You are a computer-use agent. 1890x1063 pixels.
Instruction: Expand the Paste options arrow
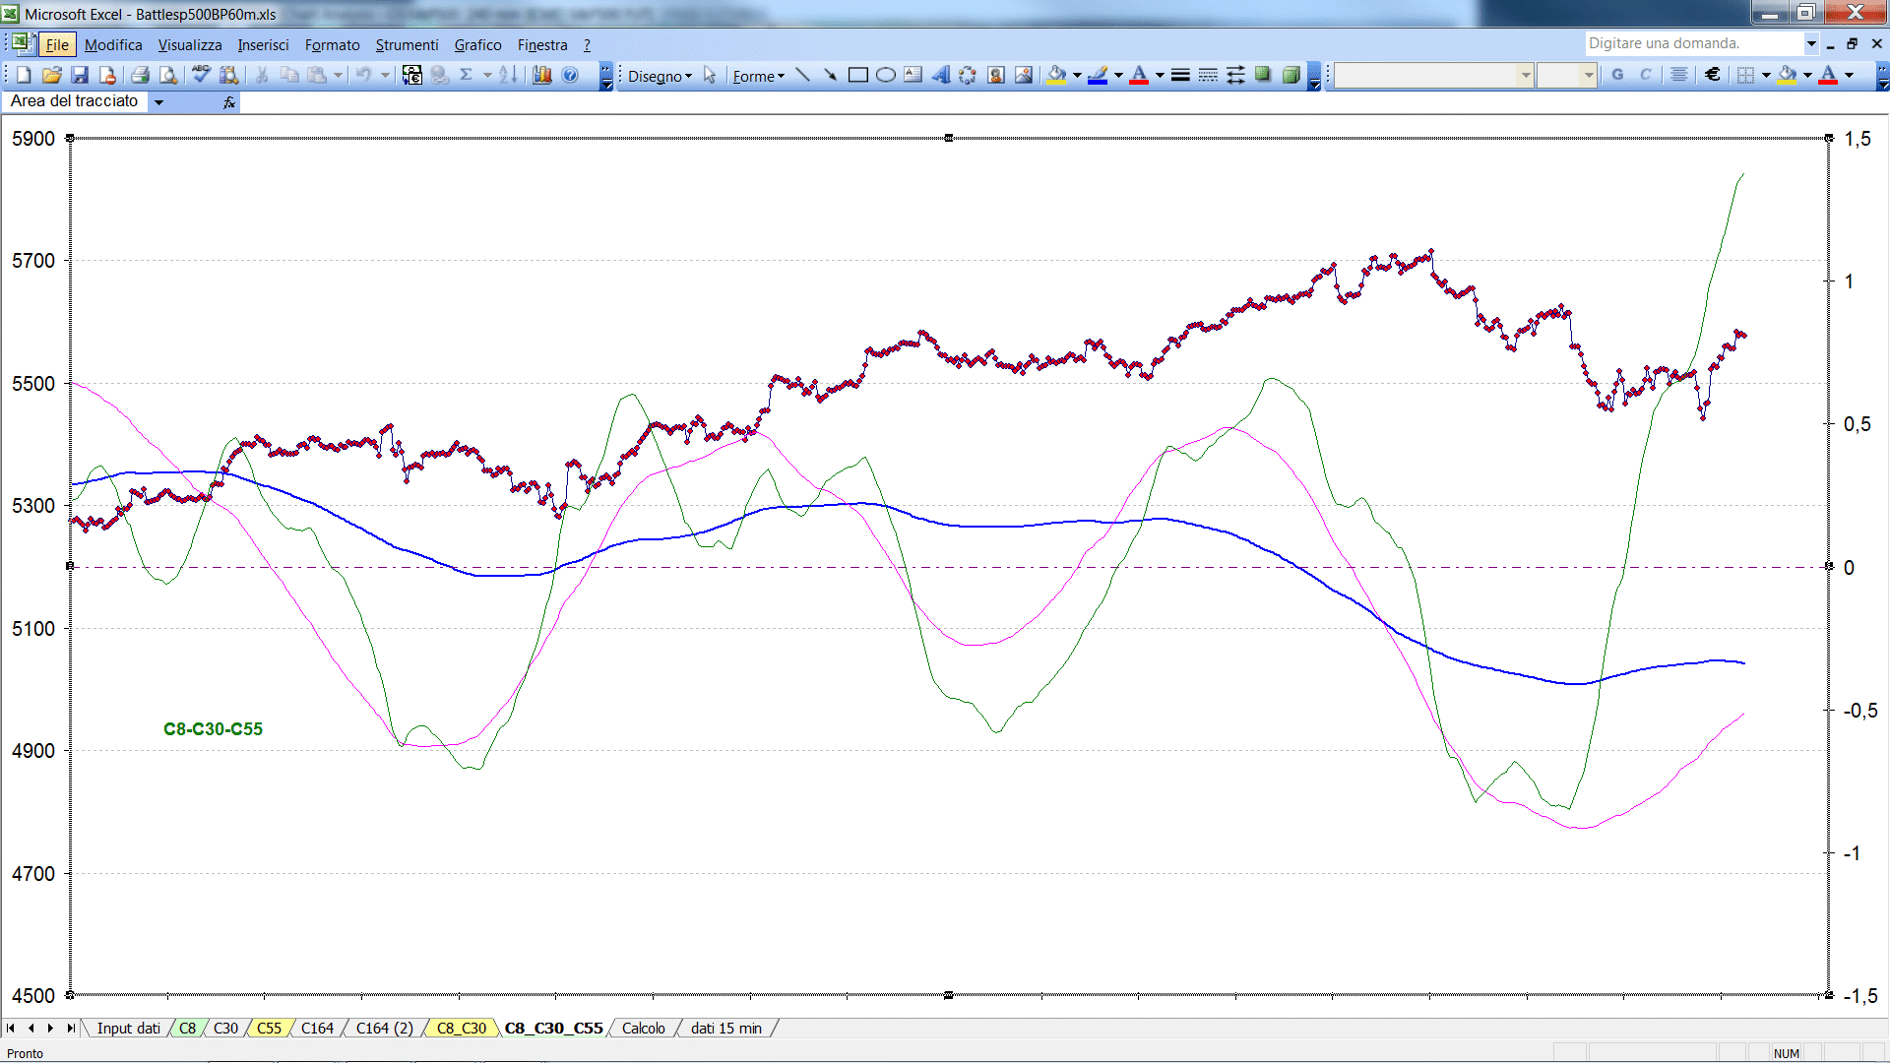click(x=338, y=75)
